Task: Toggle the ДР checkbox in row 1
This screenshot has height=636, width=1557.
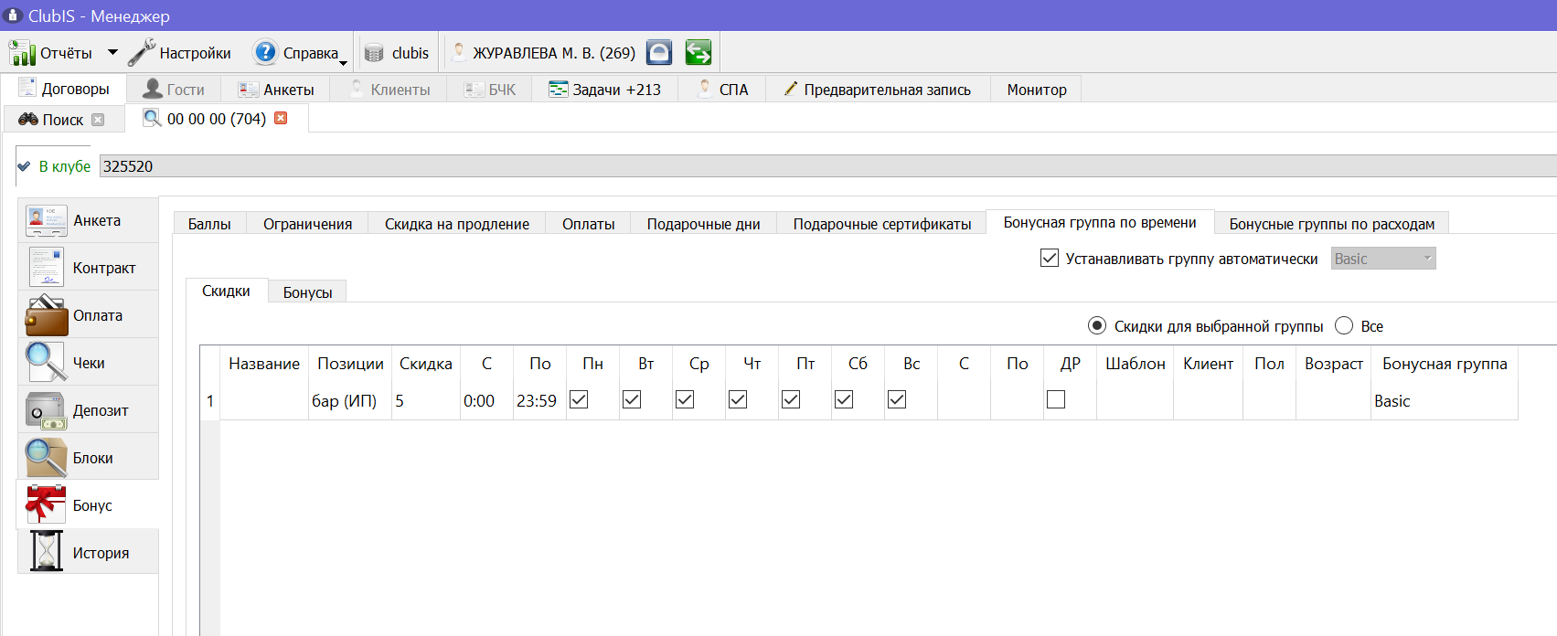Action: coord(1056,399)
